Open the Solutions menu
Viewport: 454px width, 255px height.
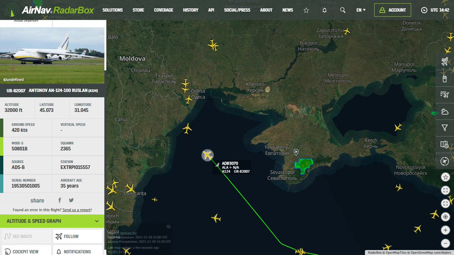pyautogui.click(x=112, y=10)
